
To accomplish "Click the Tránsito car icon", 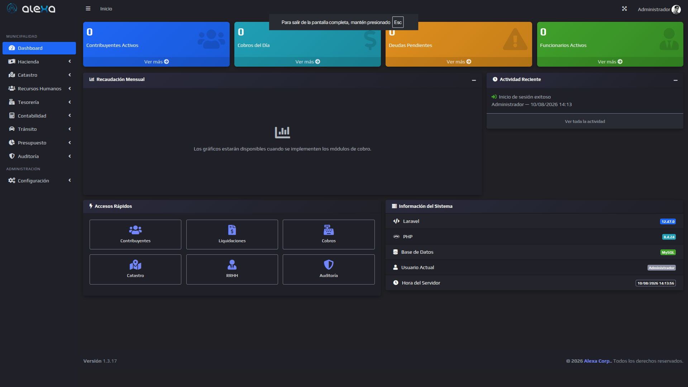I will [12, 129].
